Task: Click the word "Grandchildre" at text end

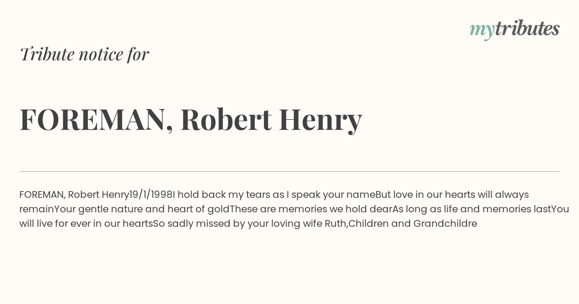Action: [445, 223]
